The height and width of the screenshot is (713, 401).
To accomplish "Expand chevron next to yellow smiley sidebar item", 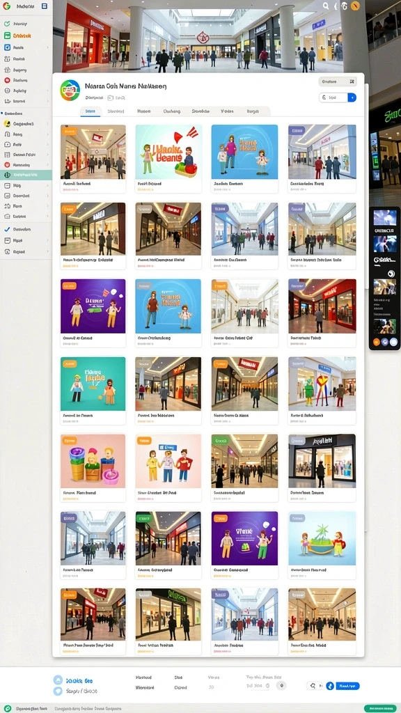I will (47, 123).
